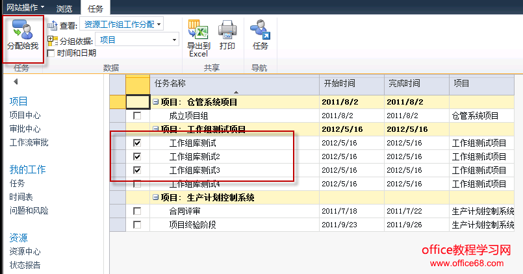Open the 分组依据 项目 dropdown
Viewport: 523px width, 274px height.
point(174,40)
